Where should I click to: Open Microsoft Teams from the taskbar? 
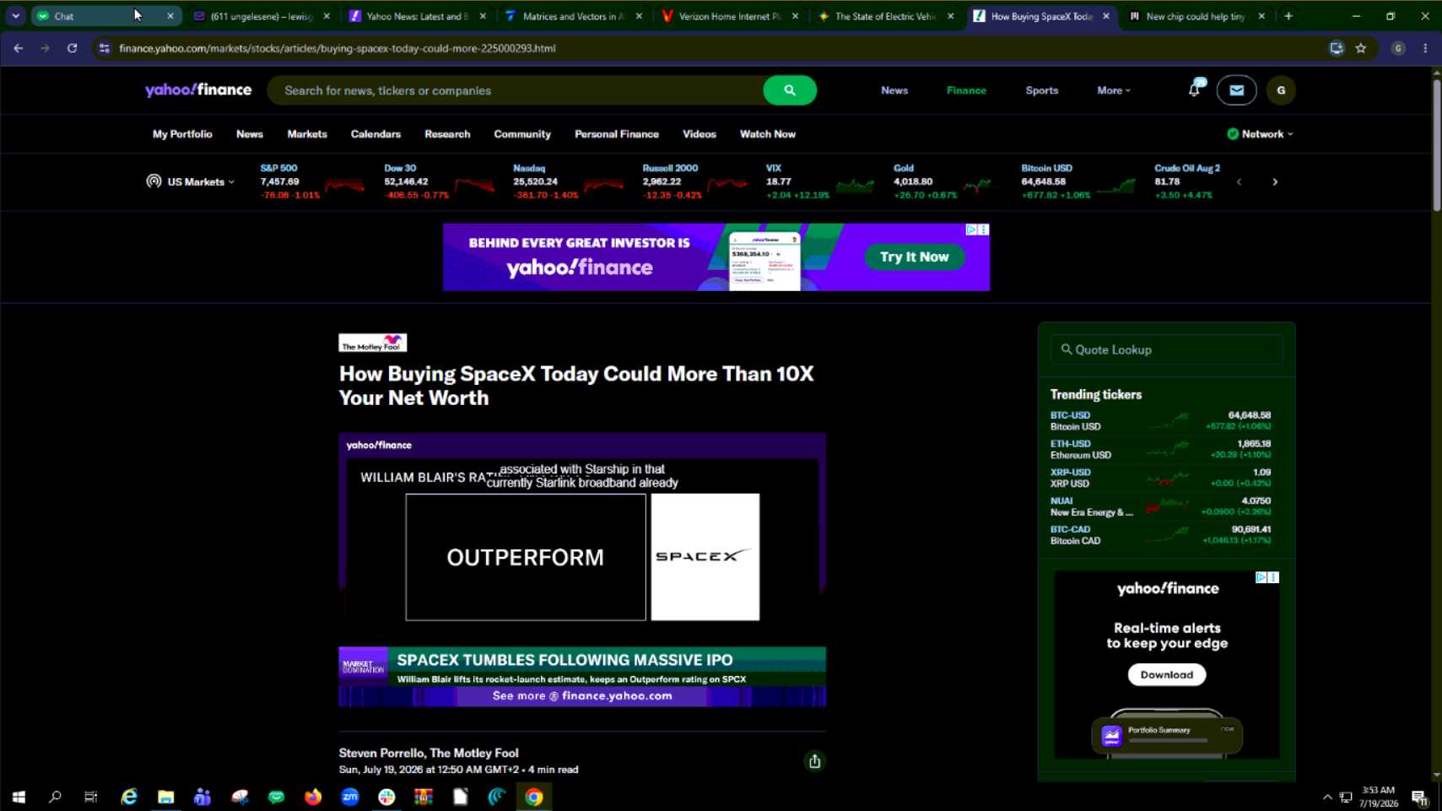click(x=203, y=797)
